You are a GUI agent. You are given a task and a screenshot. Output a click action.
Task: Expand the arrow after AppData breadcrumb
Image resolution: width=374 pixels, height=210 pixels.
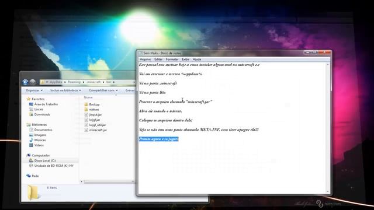coord(65,82)
